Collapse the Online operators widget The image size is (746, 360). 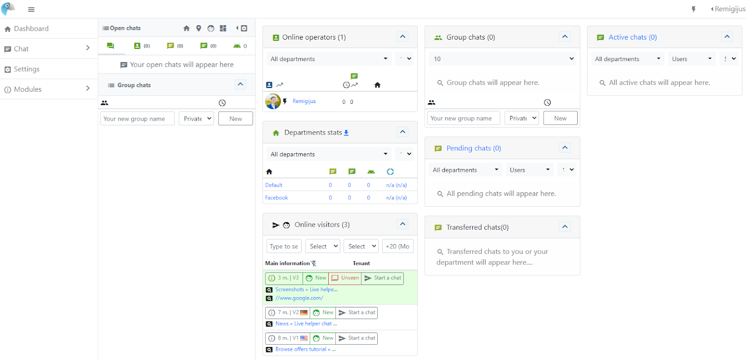coord(403,36)
